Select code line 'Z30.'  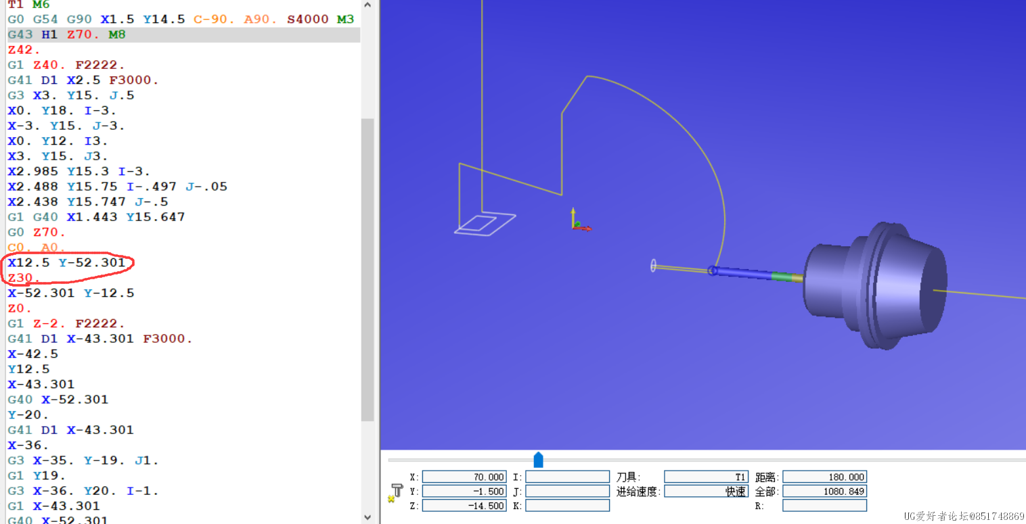coord(24,278)
